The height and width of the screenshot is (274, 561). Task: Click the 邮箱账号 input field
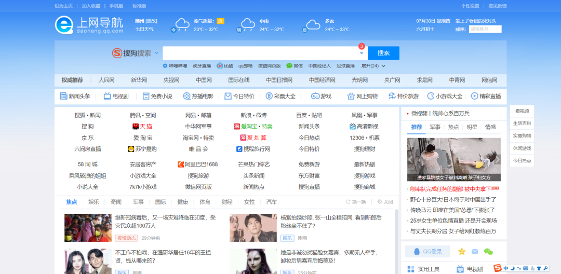click(485, 29)
